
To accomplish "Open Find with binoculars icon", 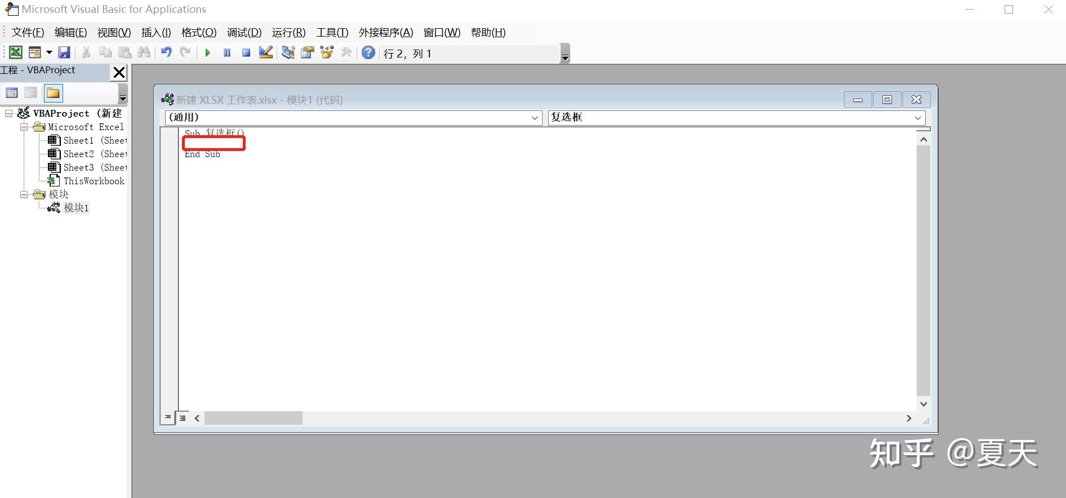I will 144,52.
